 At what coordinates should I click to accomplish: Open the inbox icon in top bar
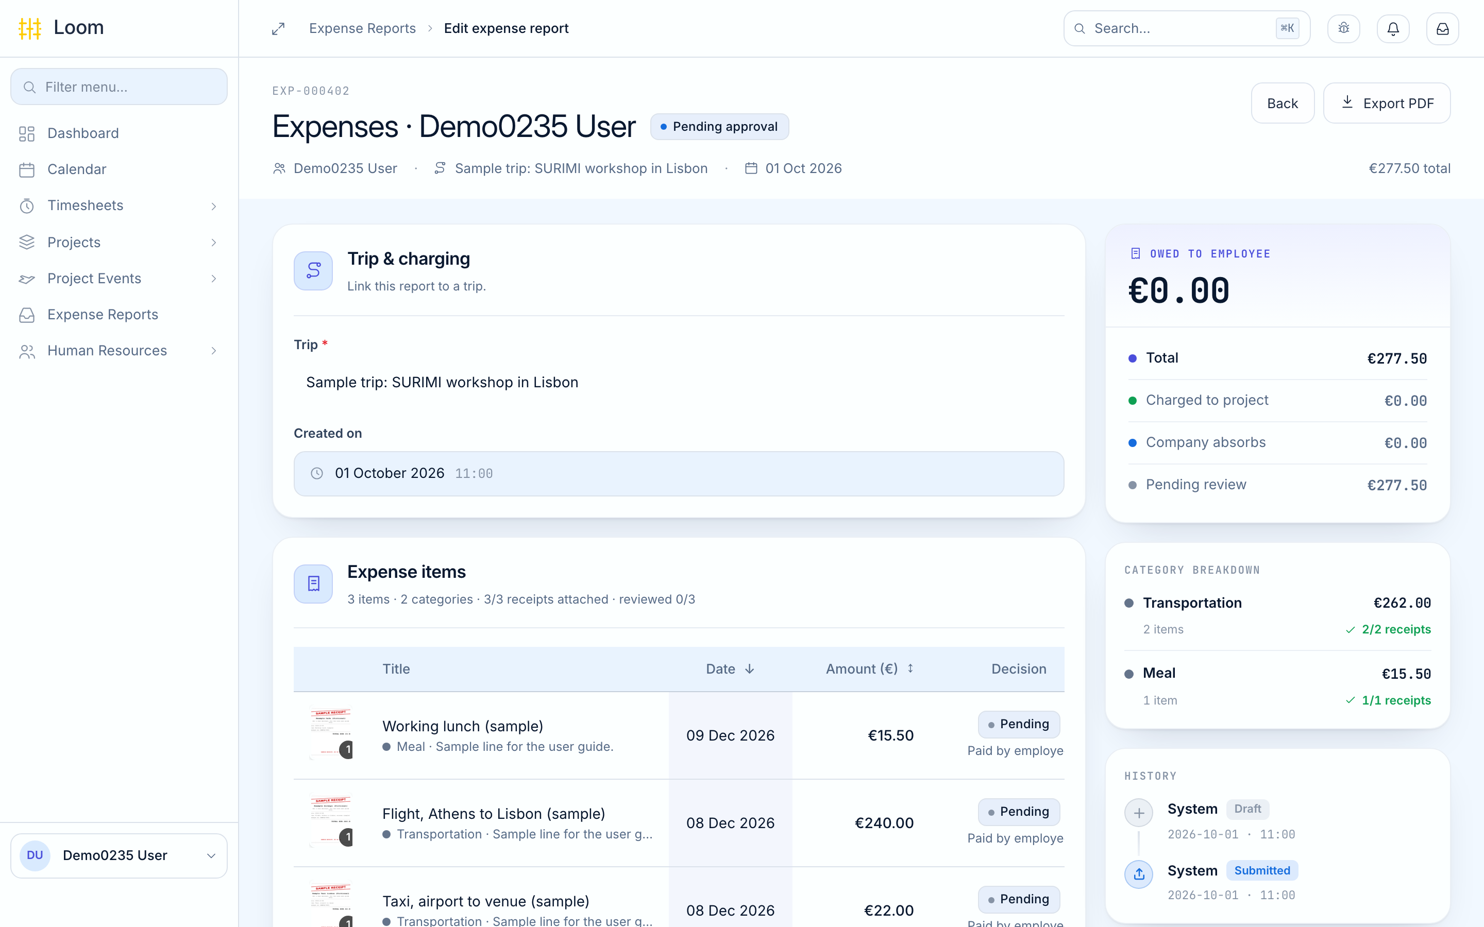pyautogui.click(x=1442, y=28)
